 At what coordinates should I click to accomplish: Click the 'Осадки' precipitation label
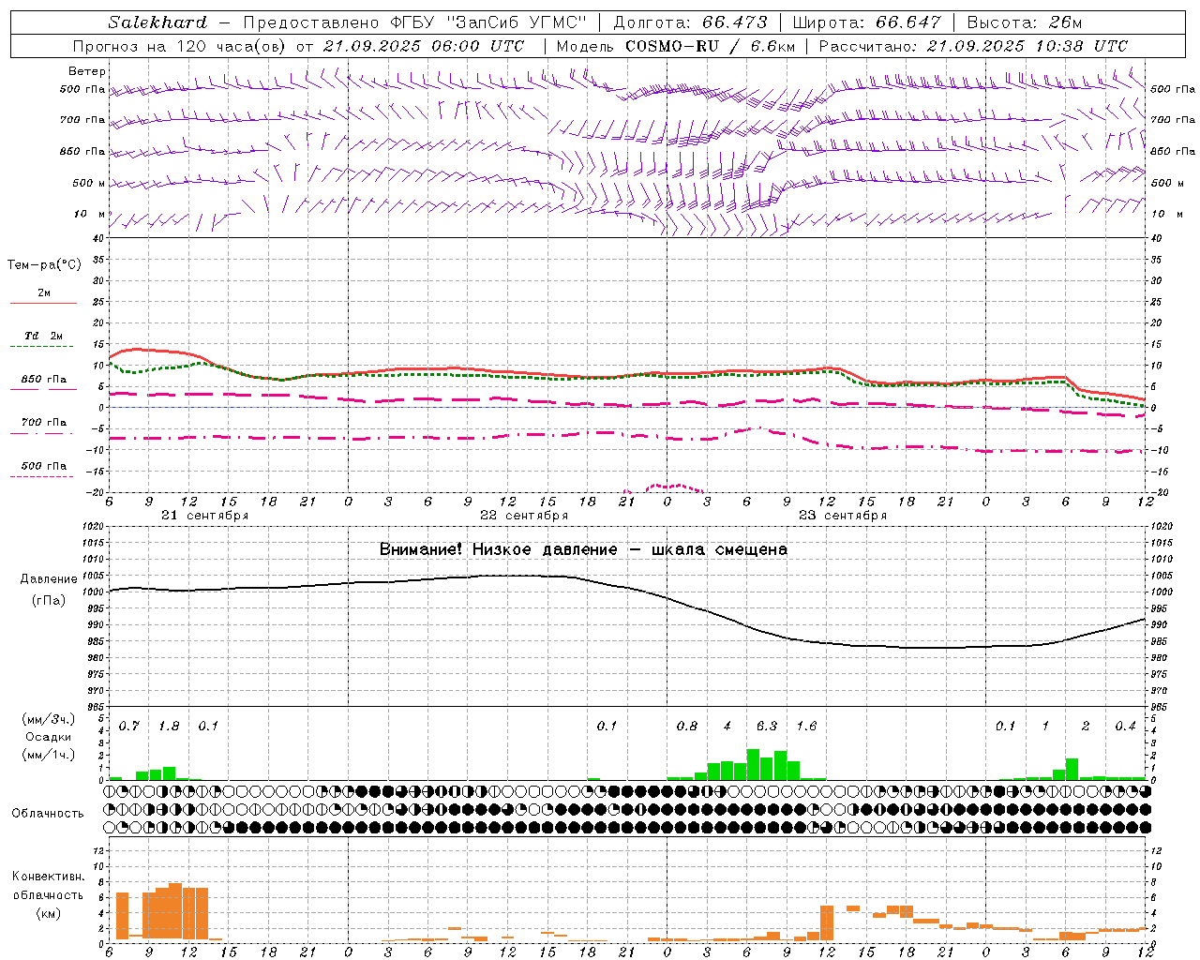[48, 737]
